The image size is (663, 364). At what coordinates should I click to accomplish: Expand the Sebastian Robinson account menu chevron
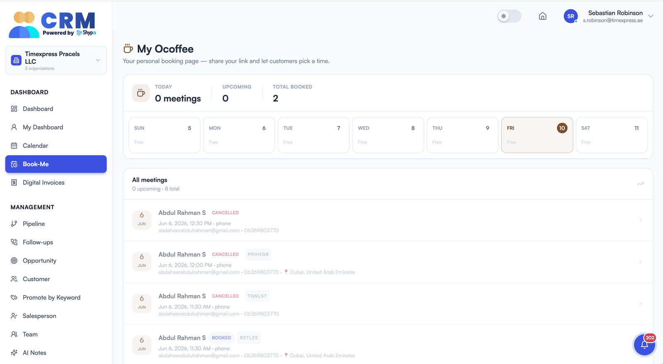651,16
